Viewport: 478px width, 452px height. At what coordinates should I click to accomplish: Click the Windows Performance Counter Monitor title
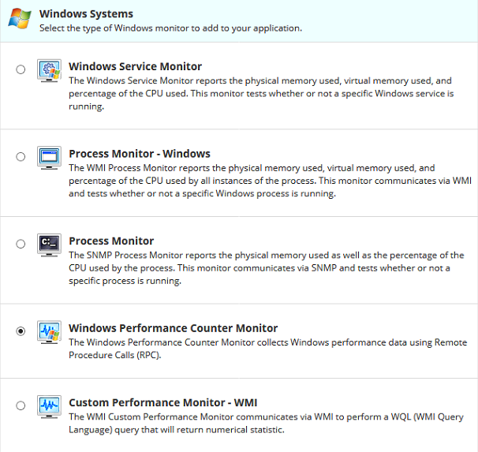tap(174, 328)
